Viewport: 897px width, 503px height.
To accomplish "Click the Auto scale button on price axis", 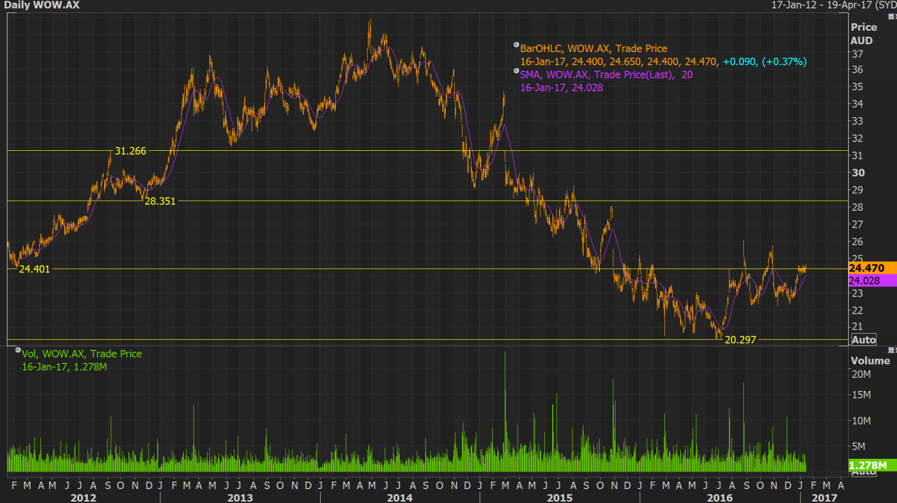I will (x=863, y=340).
